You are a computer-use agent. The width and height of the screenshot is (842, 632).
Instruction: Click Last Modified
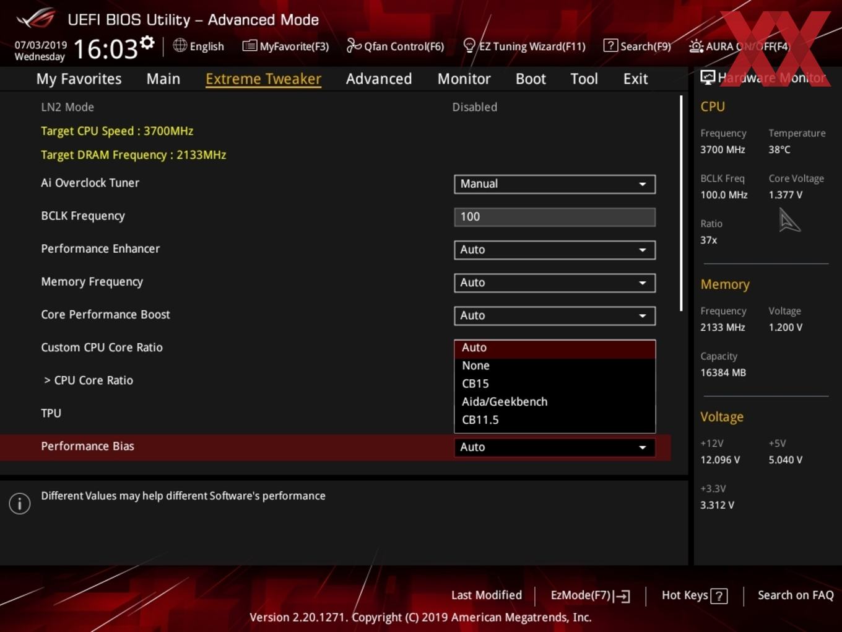(x=487, y=595)
